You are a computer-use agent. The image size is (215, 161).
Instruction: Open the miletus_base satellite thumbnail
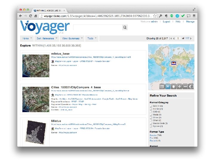36,66
